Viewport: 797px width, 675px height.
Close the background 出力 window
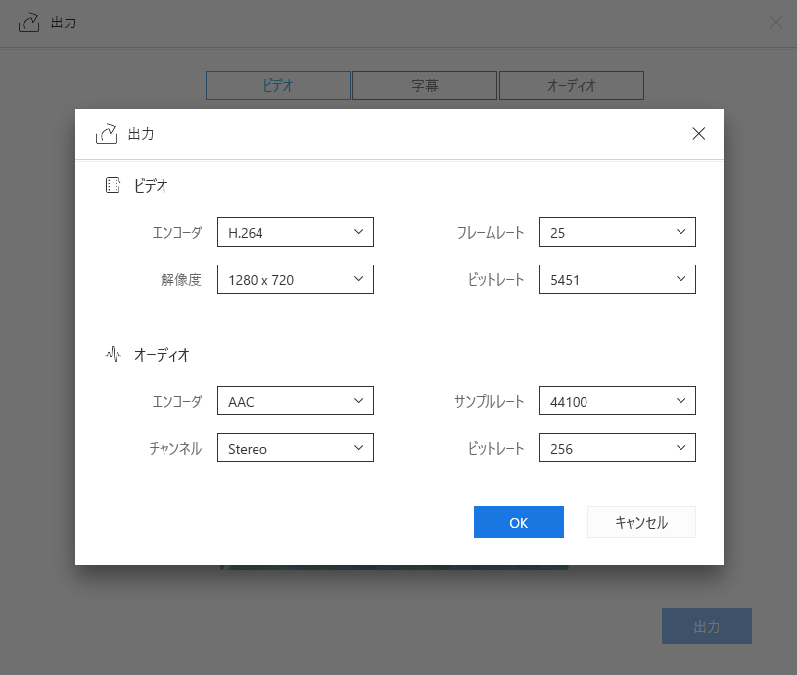775,22
